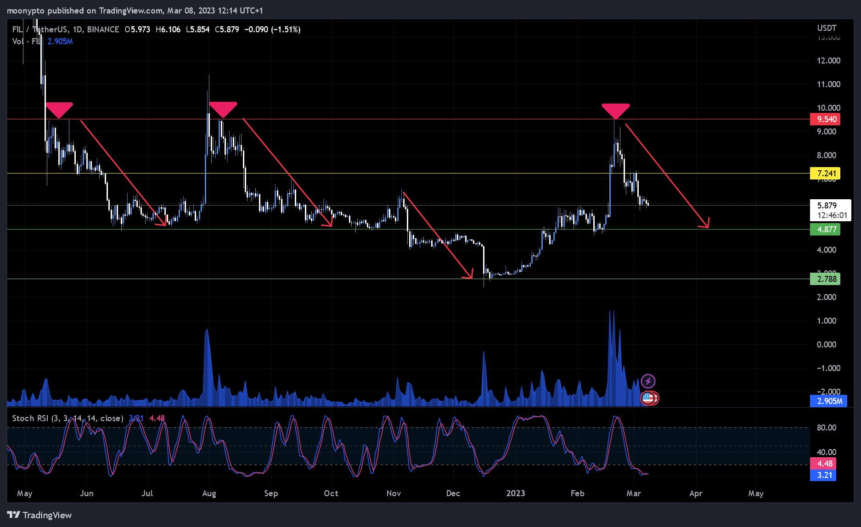This screenshot has width=861, height=527.
Task: Click the US flag economic event icon
Action: [x=647, y=398]
